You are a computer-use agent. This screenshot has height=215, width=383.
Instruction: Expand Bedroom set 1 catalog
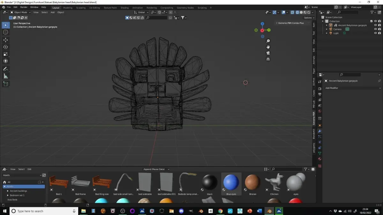(8, 195)
